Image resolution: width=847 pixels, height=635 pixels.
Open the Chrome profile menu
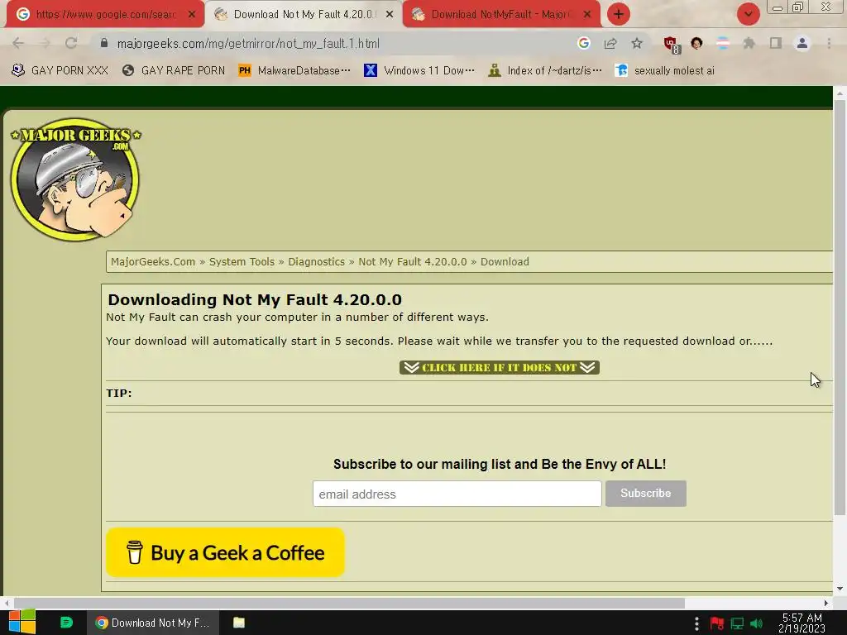pyautogui.click(x=802, y=43)
